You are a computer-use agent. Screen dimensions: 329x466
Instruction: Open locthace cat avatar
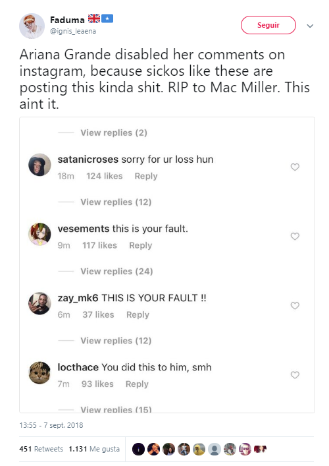click(x=39, y=372)
